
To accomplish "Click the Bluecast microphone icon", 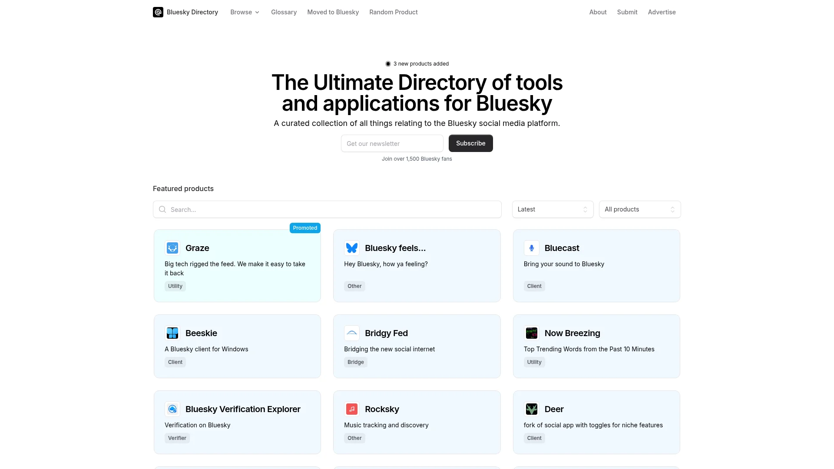I will point(532,248).
